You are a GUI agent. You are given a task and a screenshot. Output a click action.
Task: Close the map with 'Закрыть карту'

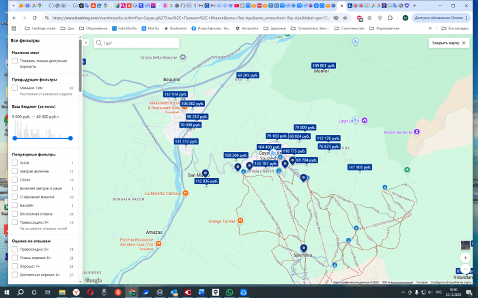(x=445, y=43)
